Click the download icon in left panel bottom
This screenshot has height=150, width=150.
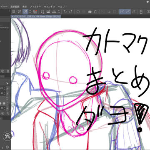(3, 113)
